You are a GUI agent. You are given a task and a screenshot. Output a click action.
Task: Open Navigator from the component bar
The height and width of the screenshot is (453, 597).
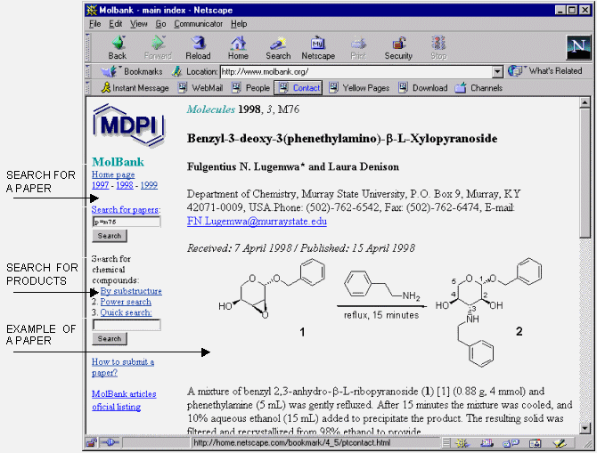pyautogui.click(x=462, y=443)
